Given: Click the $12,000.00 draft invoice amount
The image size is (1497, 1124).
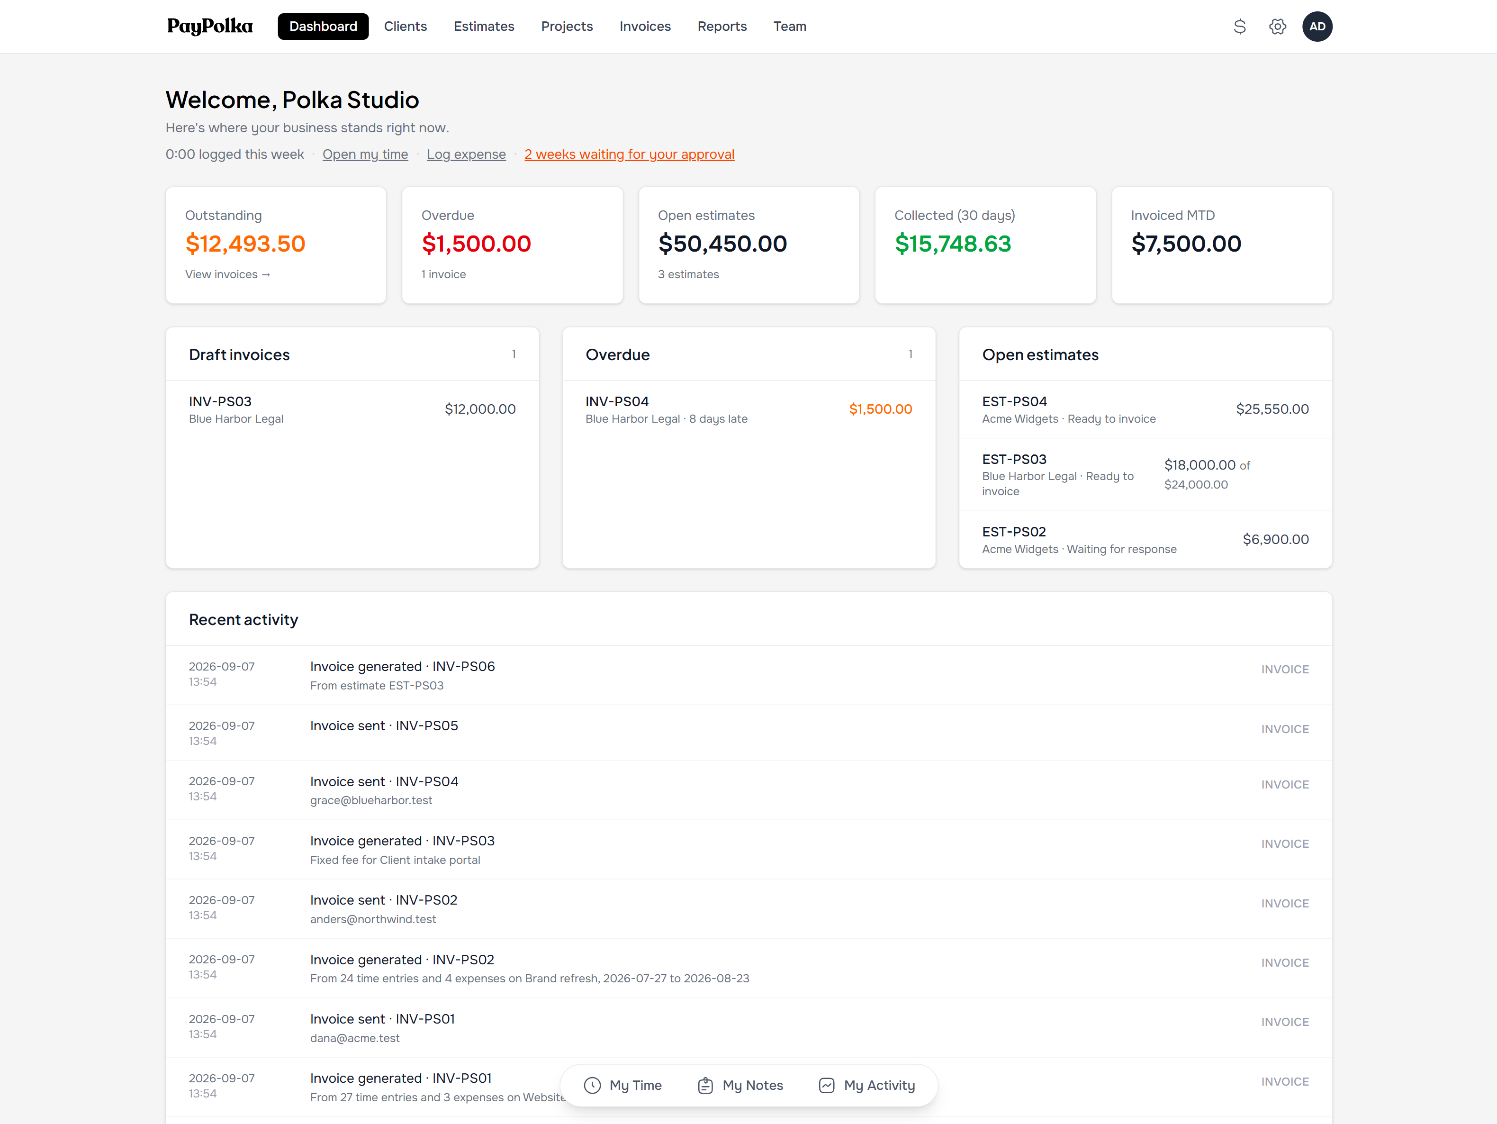Looking at the screenshot, I should click(x=480, y=409).
